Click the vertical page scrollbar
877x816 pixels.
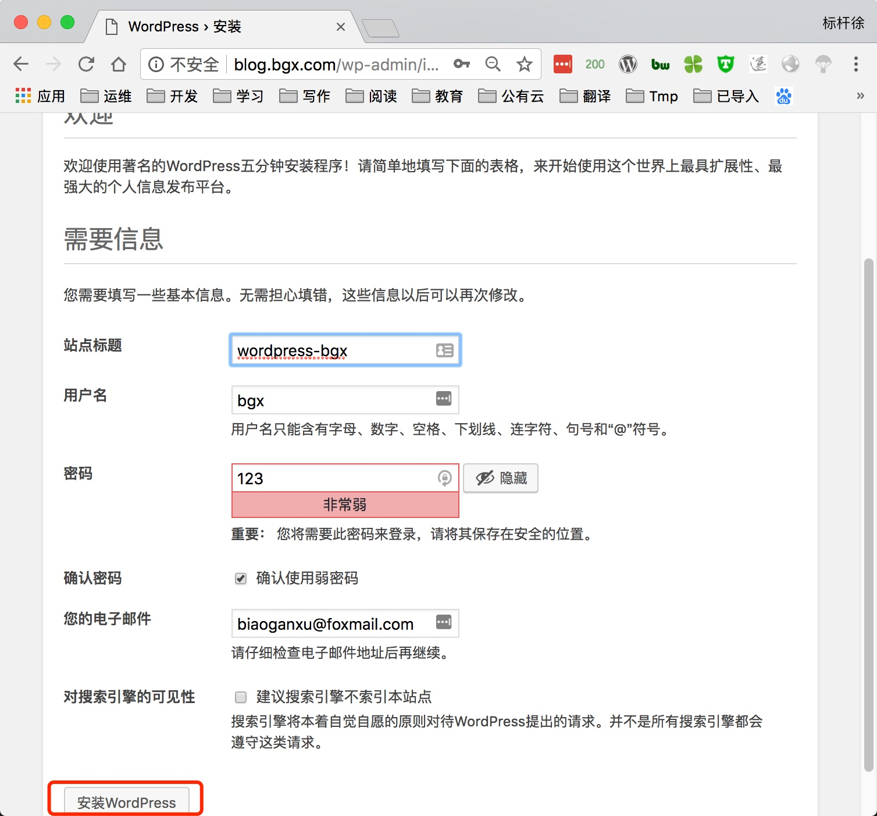point(869,515)
